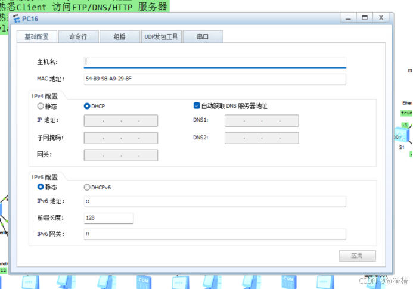Image resolution: width=413 pixels, height=289 pixels.
Task: Select the 基础配置 tab
Action: [36, 37]
